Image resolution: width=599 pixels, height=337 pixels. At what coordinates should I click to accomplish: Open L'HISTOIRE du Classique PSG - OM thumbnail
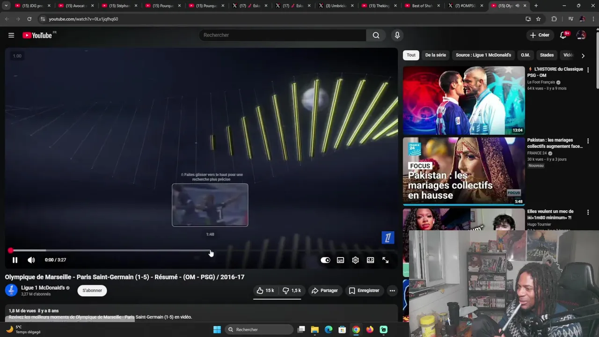point(464,101)
